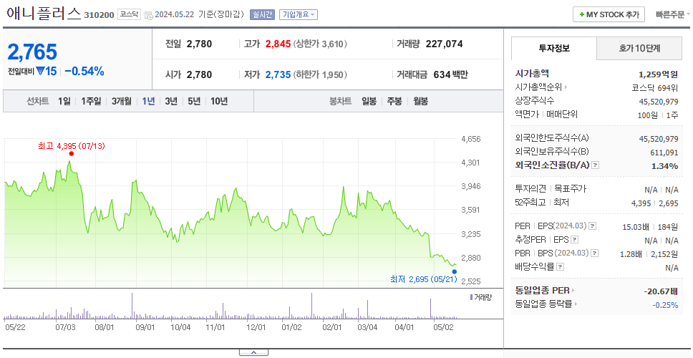The width and height of the screenshot is (693, 358).
Task: Click the 외국인소진율 value 1.34%
Action: pos(664,166)
